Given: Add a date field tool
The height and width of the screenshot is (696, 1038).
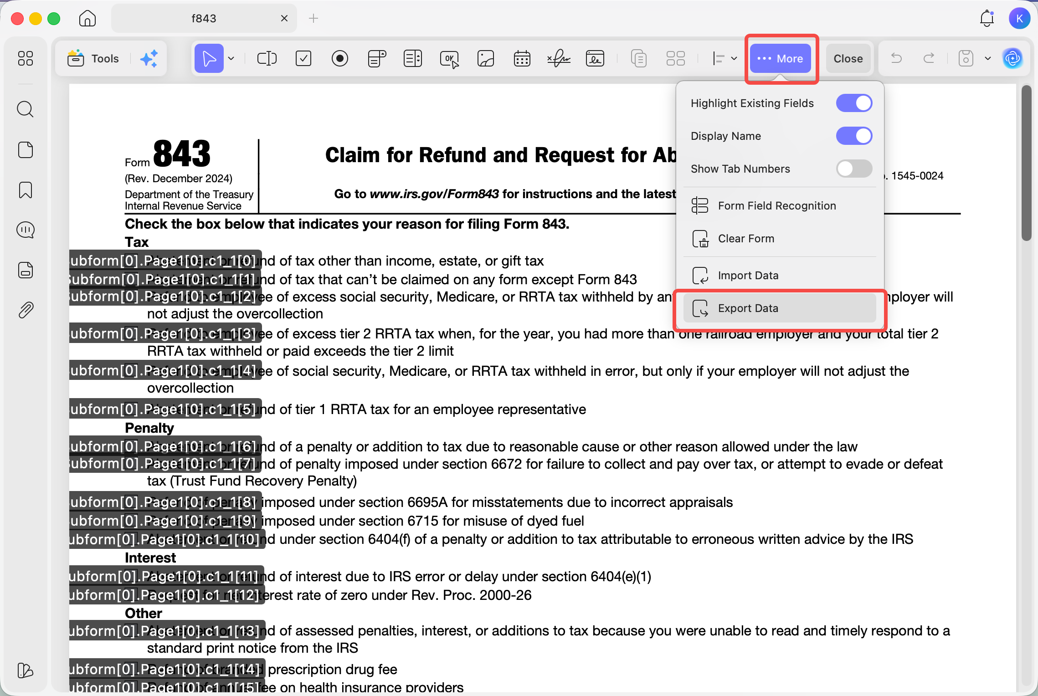Looking at the screenshot, I should (522, 58).
